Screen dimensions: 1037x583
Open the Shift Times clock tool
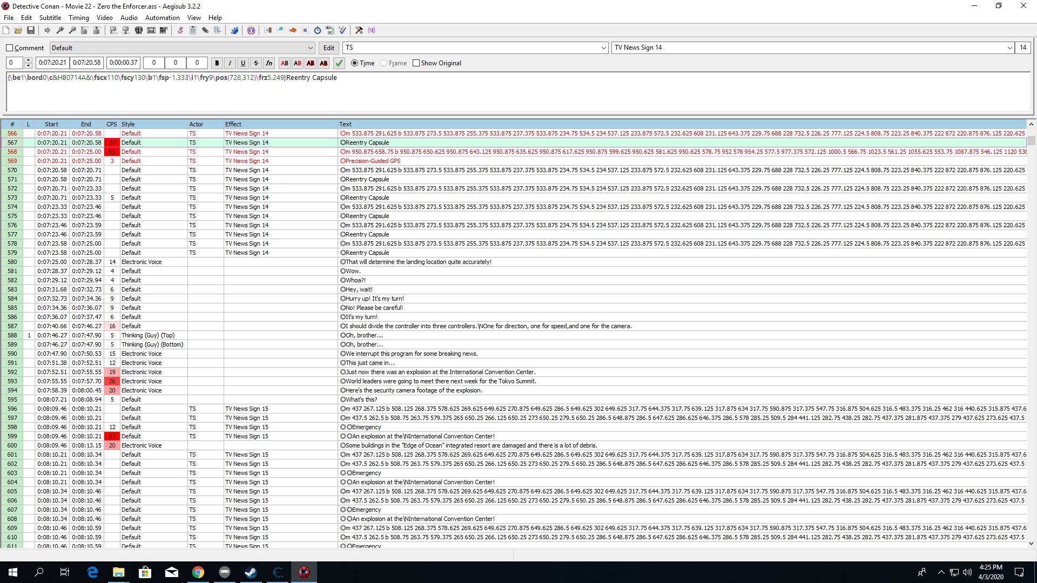[x=318, y=30]
